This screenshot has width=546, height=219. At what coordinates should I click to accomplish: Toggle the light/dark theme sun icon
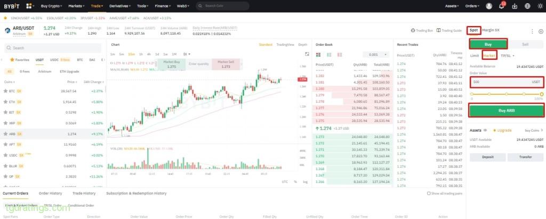click(x=540, y=6)
